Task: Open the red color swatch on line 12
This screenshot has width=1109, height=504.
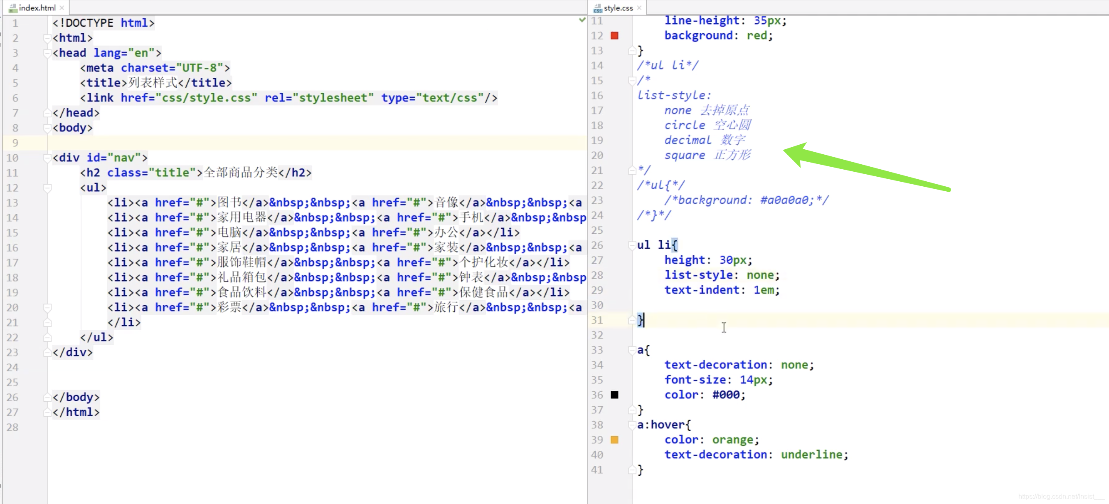Action: click(614, 36)
